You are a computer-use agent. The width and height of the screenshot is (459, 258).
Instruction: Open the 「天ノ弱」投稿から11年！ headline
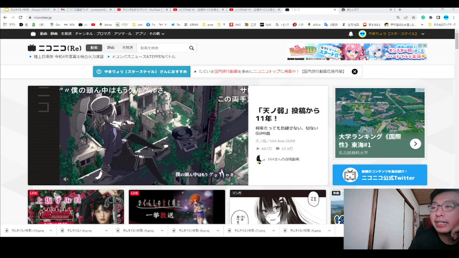click(287, 114)
